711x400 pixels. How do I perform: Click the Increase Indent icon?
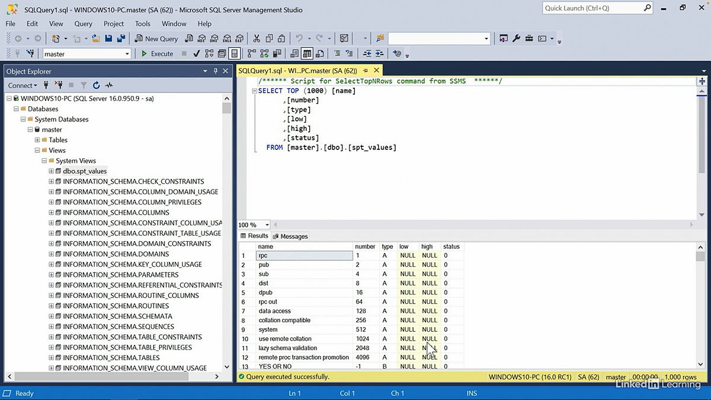point(380,53)
